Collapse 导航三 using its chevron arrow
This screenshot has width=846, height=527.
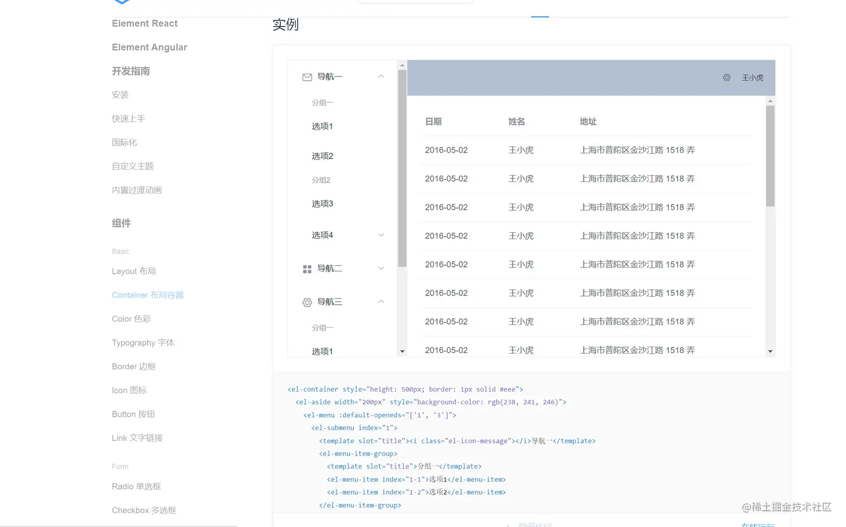pyautogui.click(x=381, y=302)
